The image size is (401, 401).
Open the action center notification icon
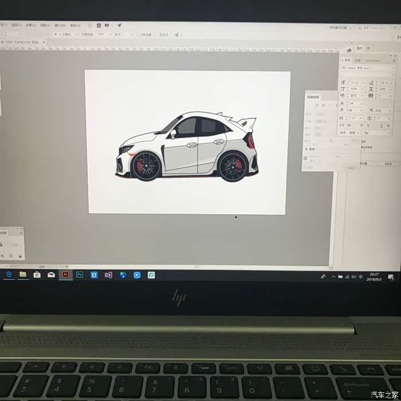coord(391,277)
